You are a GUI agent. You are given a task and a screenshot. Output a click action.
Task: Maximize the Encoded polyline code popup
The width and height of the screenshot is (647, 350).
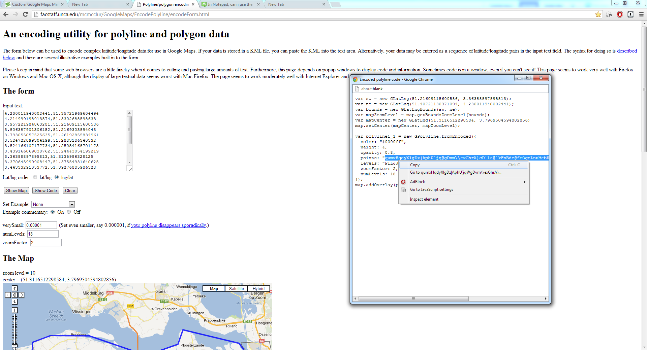[x=528, y=78]
